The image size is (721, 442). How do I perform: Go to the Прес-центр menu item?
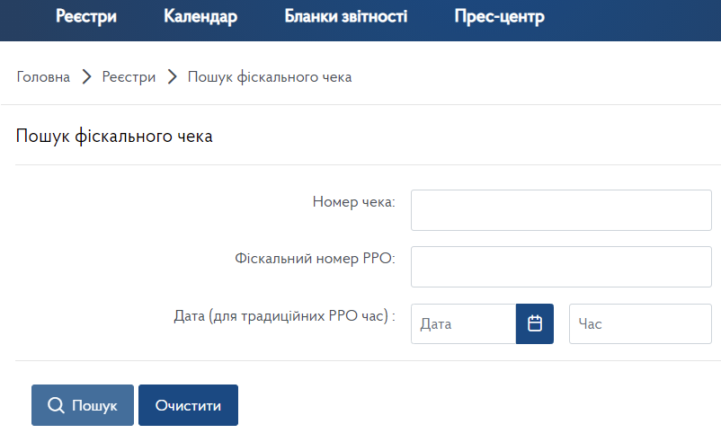pyautogui.click(x=499, y=16)
